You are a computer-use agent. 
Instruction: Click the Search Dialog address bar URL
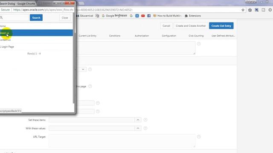[x=43, y=10]
